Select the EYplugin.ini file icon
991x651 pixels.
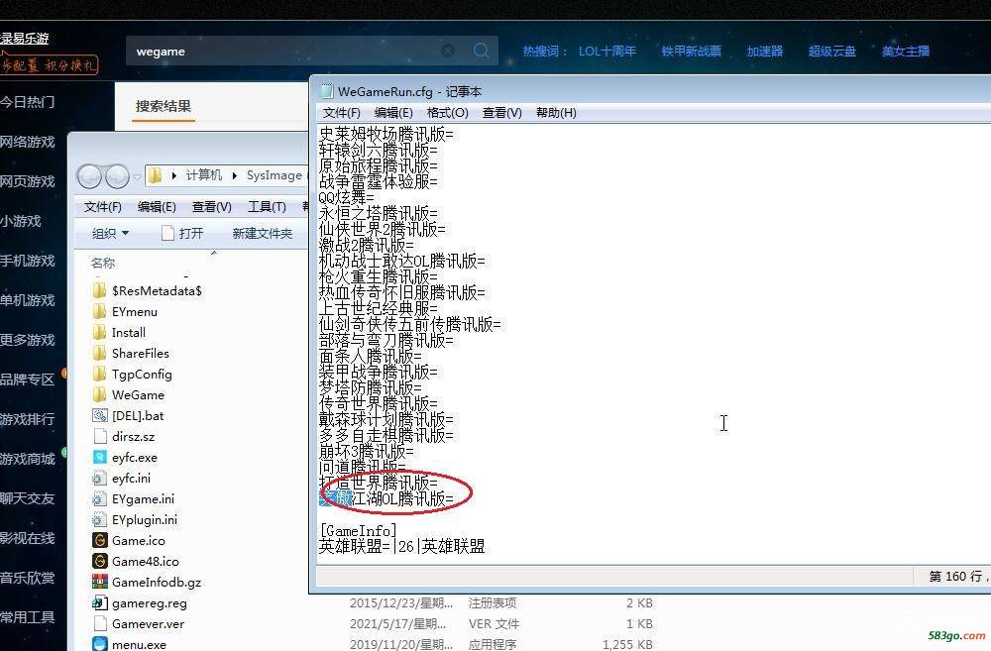[99, 519]
